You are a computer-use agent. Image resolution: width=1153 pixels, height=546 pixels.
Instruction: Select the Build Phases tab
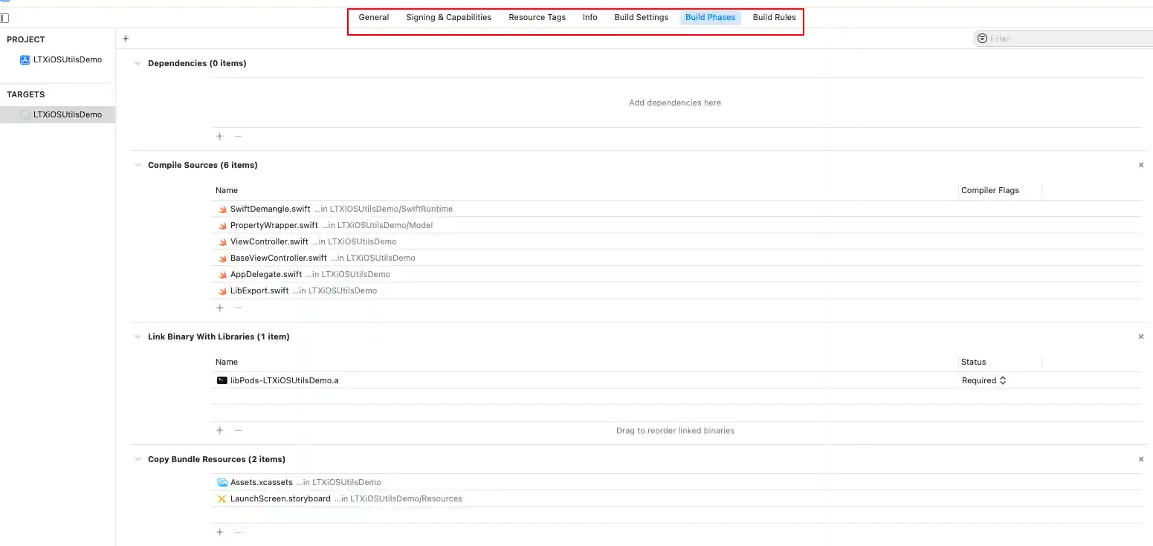click(711, 17)
